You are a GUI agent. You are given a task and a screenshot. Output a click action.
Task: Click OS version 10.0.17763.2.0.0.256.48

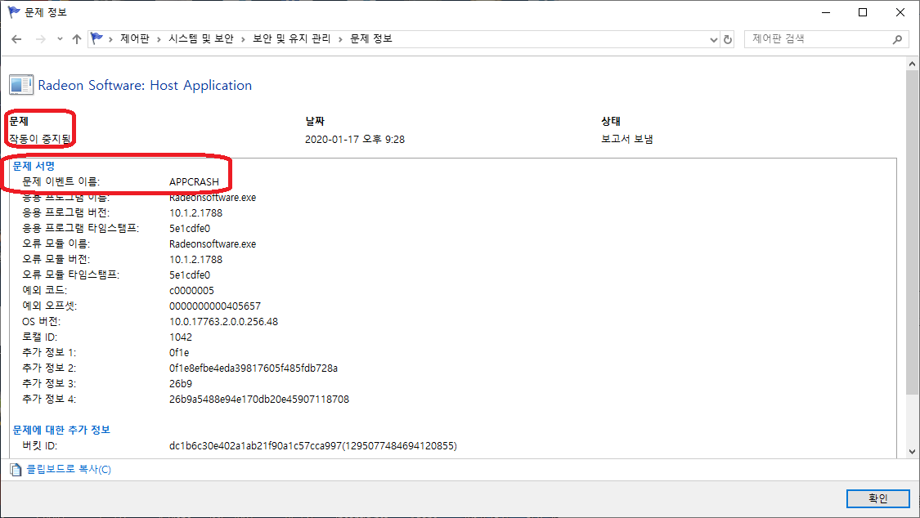pyautogui.click(x=223, y=322)
